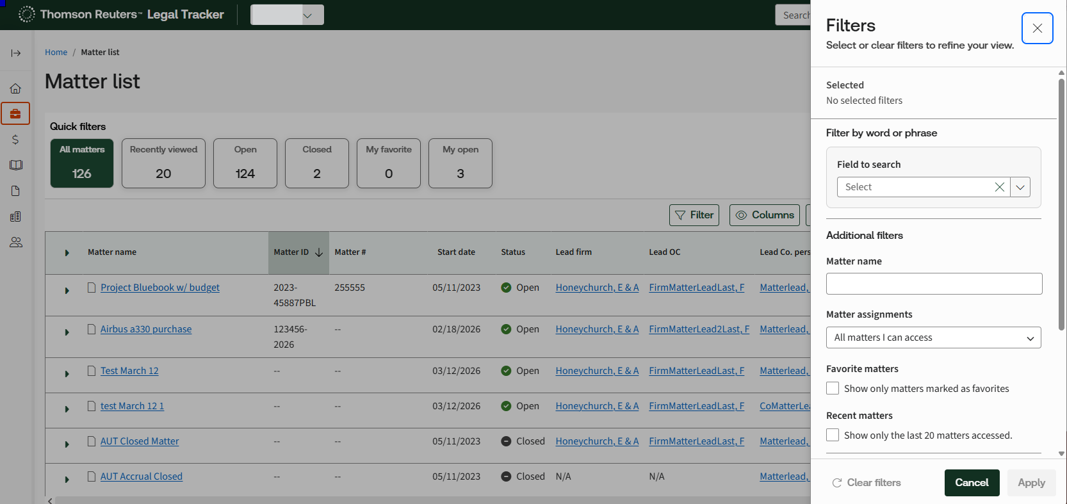Clear the Field to search selection
This screenshot has height=504, width=1067.
point(999,187)
